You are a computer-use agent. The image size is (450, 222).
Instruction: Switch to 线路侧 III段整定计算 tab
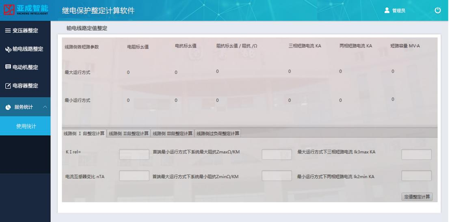172,134
